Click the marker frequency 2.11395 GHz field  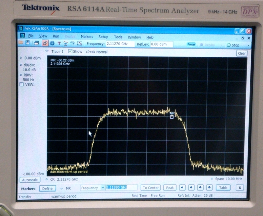122,188
